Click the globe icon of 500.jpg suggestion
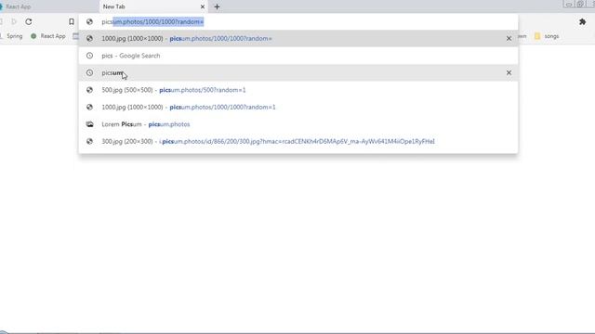 (89, 90)
